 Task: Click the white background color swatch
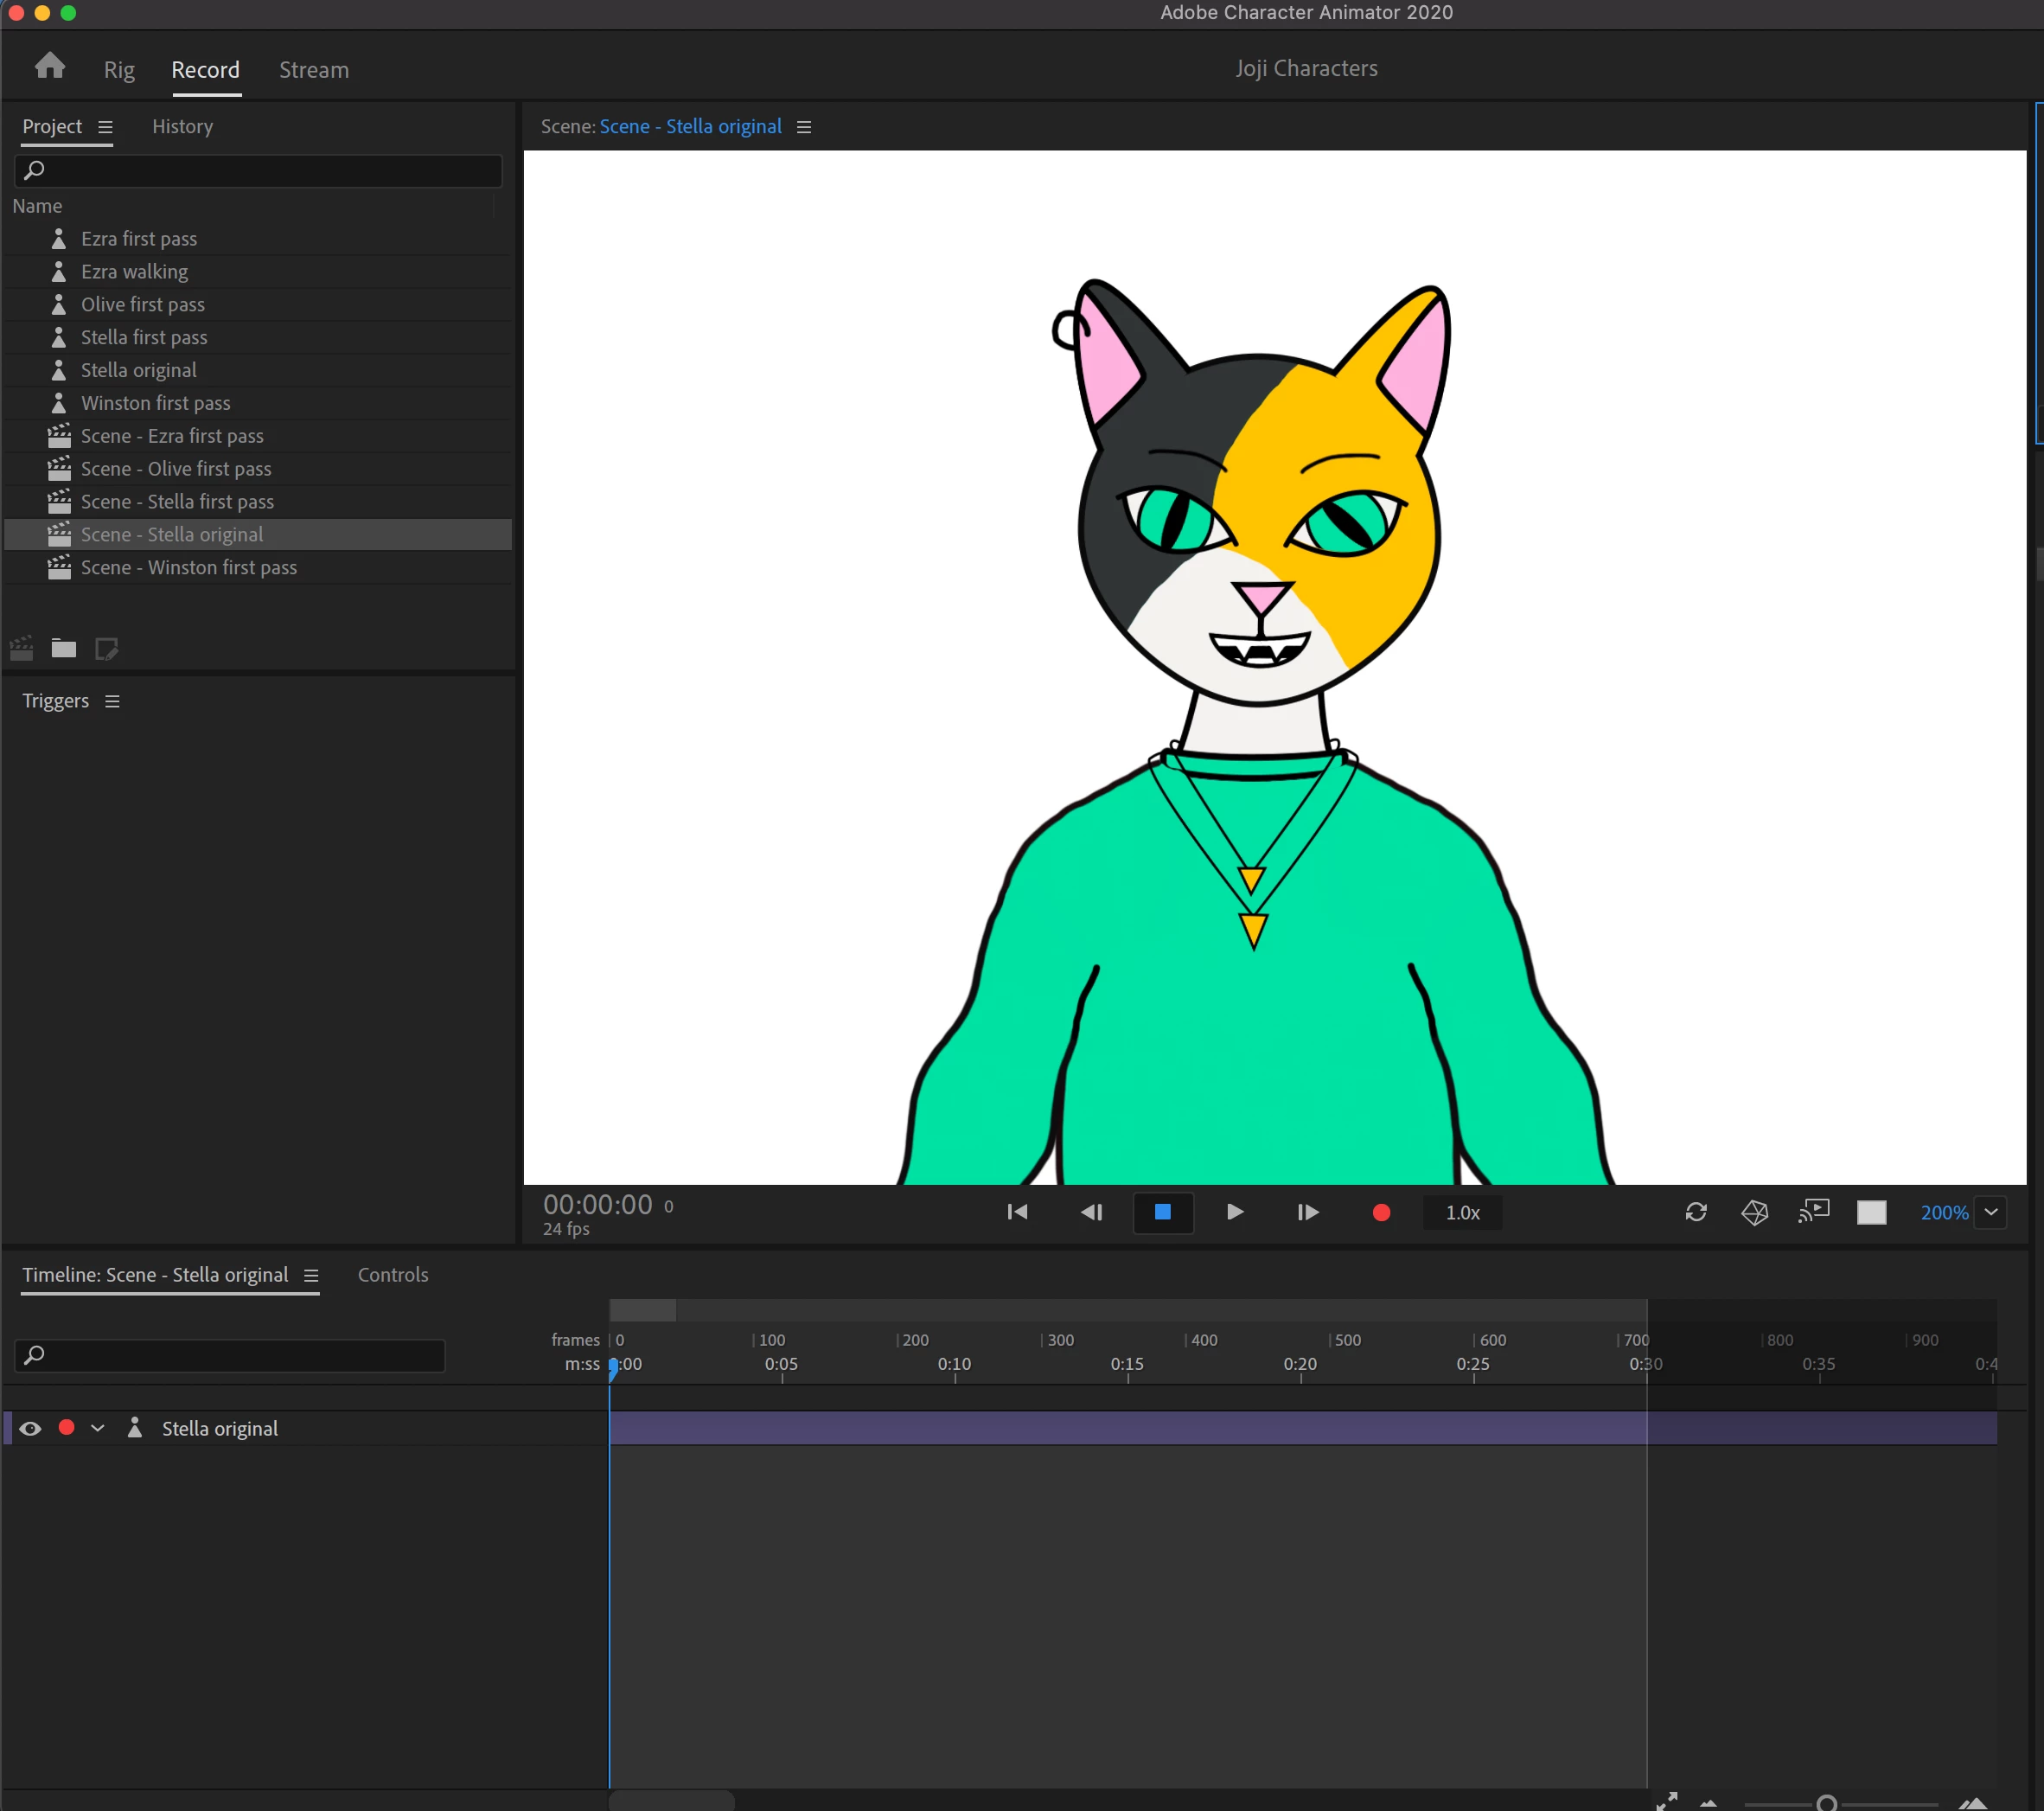pos(1871,1212)
